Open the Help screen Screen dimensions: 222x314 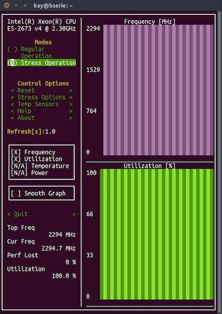pyautogui.click(x=41, y=111)
